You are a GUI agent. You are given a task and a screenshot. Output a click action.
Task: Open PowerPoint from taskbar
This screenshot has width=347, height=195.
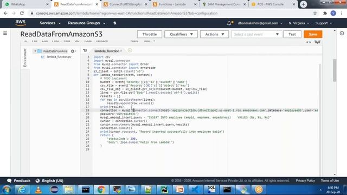(179, 190)
